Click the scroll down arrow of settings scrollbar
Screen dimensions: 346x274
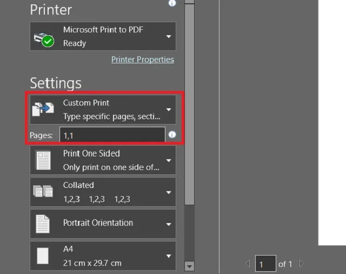(x=189, y=266)
